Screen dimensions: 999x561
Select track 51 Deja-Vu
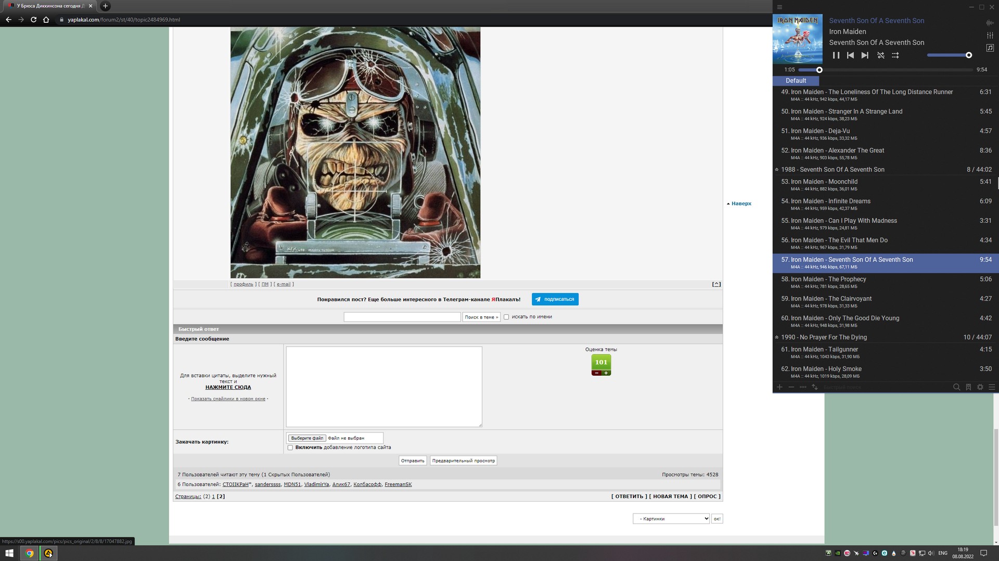(885, 134)
